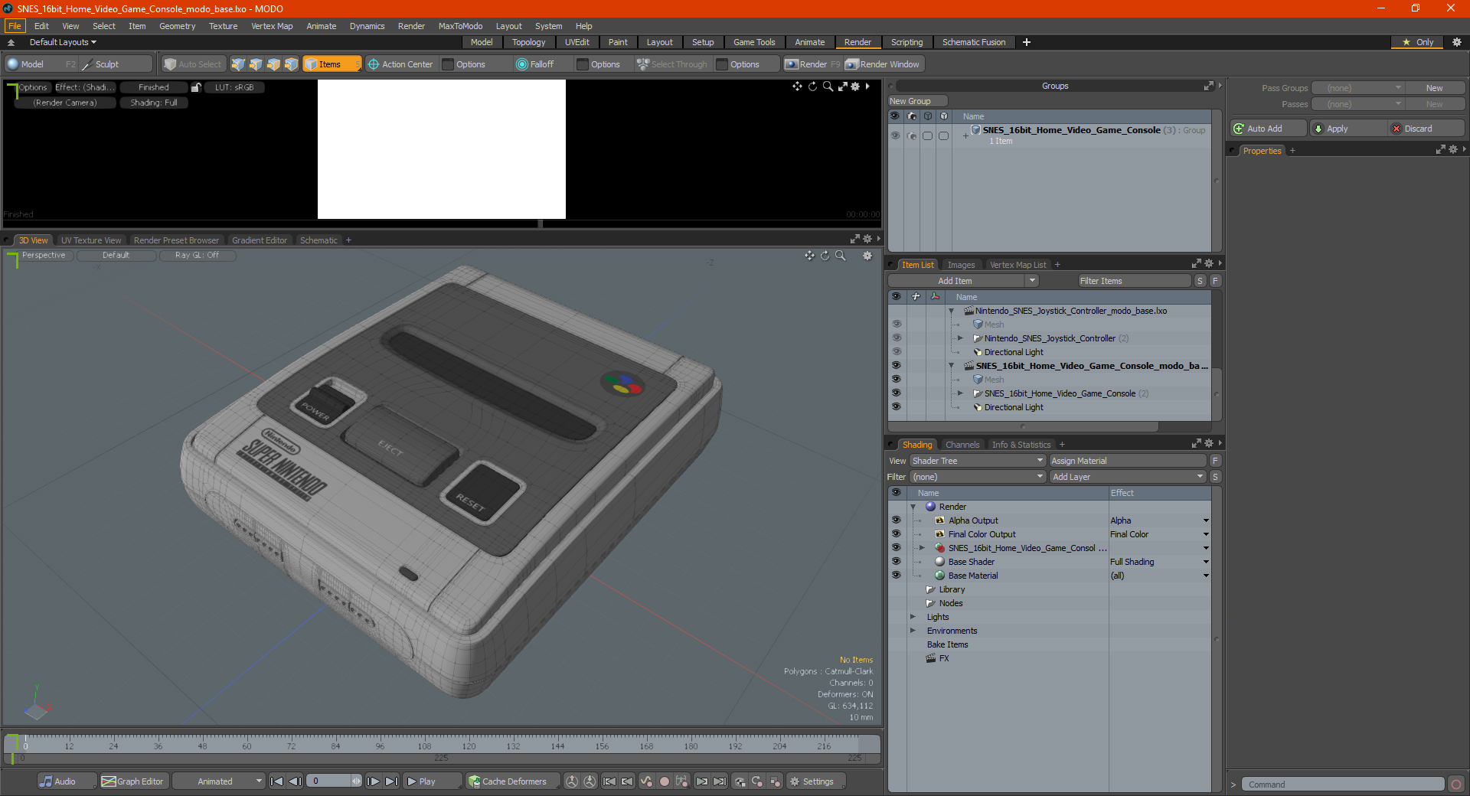Click the Assign Material button

(x=1127, y=461)
